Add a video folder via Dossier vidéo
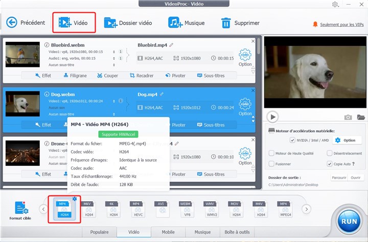This screenshot has width=368, height=242. coord(128,23)
